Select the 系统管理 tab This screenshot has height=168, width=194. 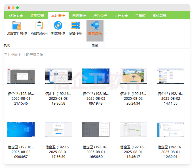160,16
